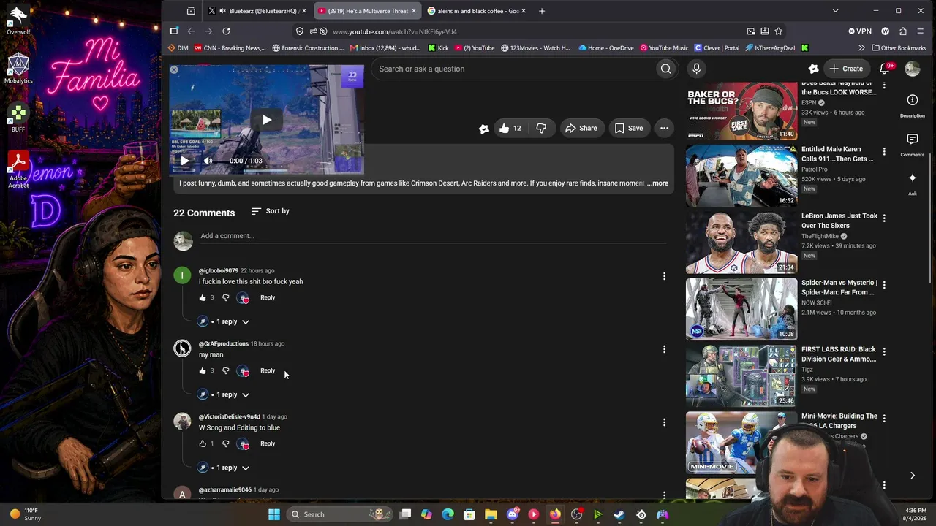
Task: Open the browser hamburger menu
Action: coord(921,31)
